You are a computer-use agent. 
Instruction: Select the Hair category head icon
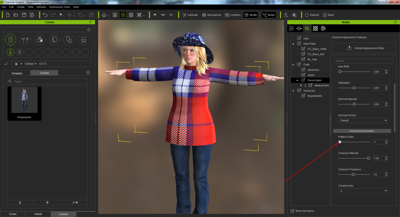54,40
